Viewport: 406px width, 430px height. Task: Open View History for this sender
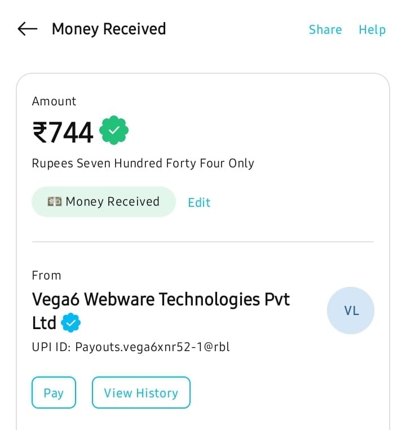(141, 393)
